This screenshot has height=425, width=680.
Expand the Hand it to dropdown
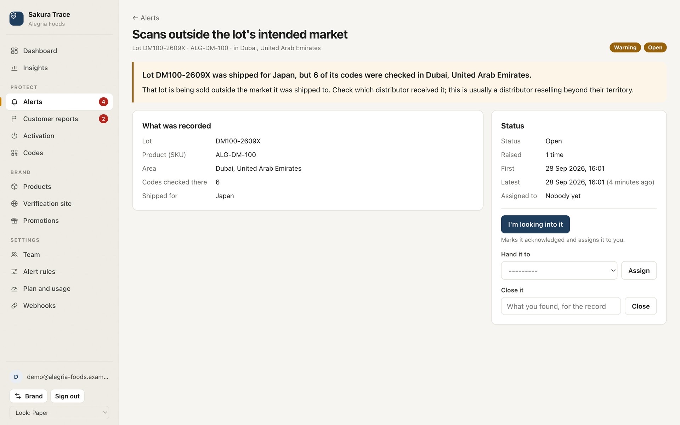click(x=559, y=271)
